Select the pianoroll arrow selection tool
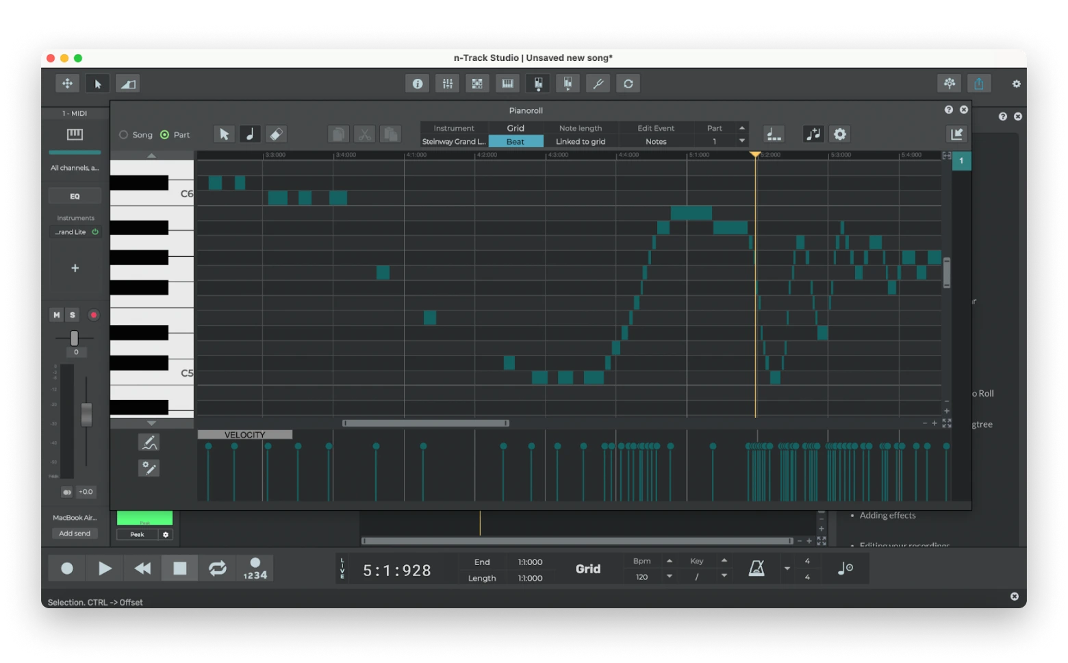Screen dimensions: 1068x663 224,134
